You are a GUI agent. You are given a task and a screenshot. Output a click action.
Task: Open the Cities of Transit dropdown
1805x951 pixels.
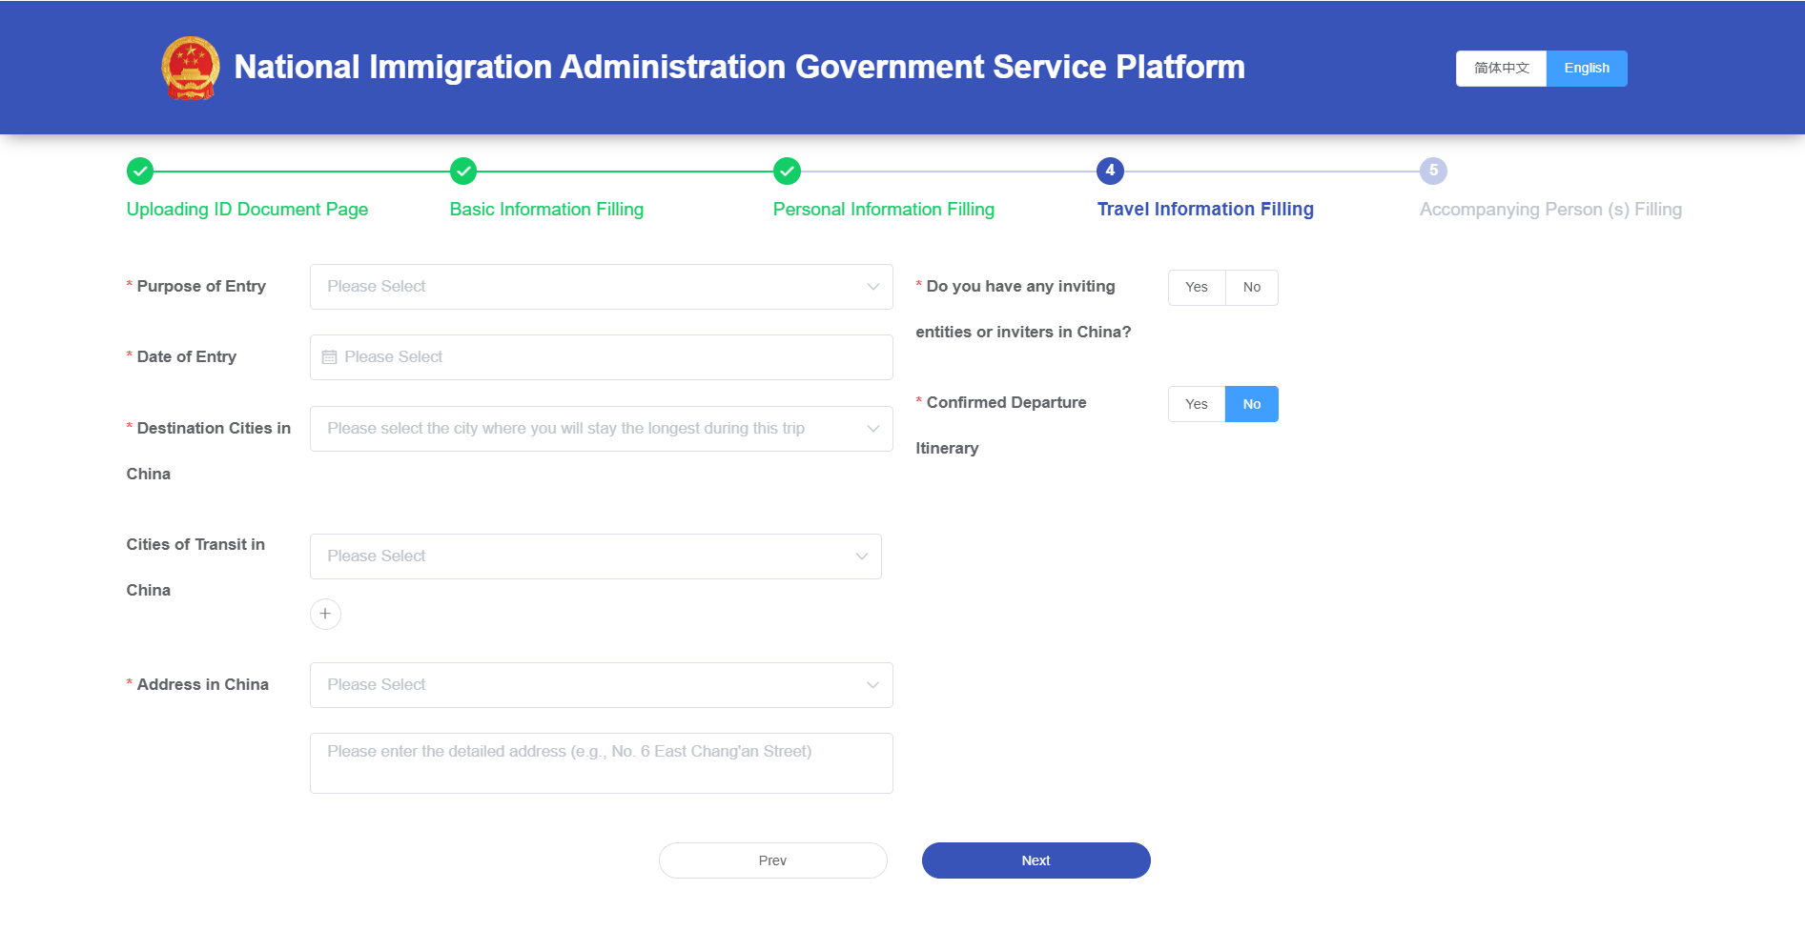pos(595,556)
